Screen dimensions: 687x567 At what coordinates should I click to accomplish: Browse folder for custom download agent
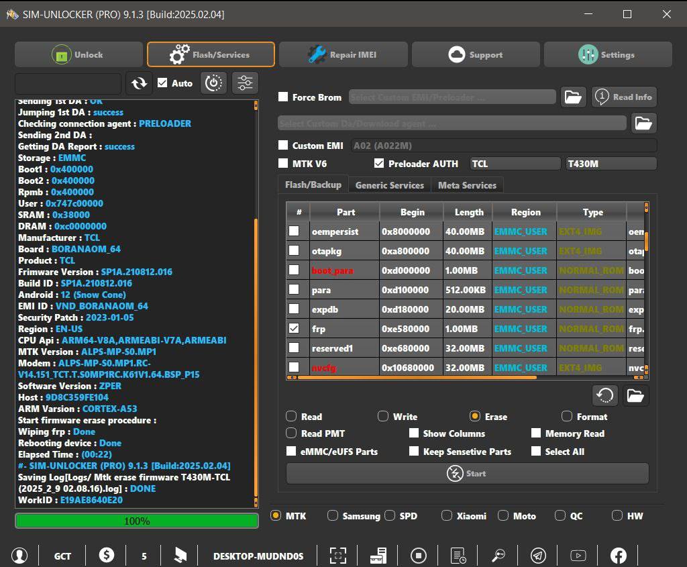coord(643,123)
